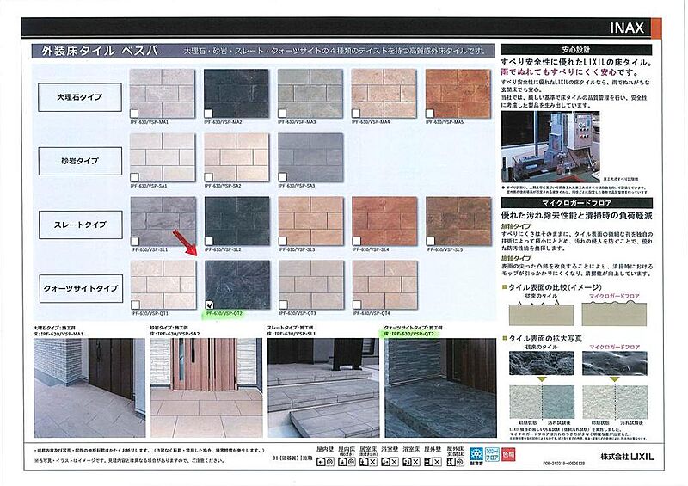This screenshot has height=486, width=688.
Task: Select the 砂岩タイプ category label
Action: (x=80, y=161)
